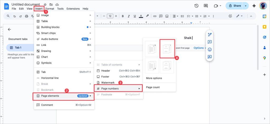Select the footer page numbers thumbnail skipping first page

[x=167, y=66]
